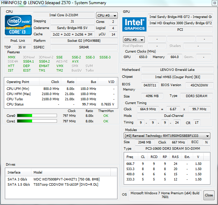This screenshot has width=218, height=205.
Task: Select the CPU Status row
Action: (61, 104)
